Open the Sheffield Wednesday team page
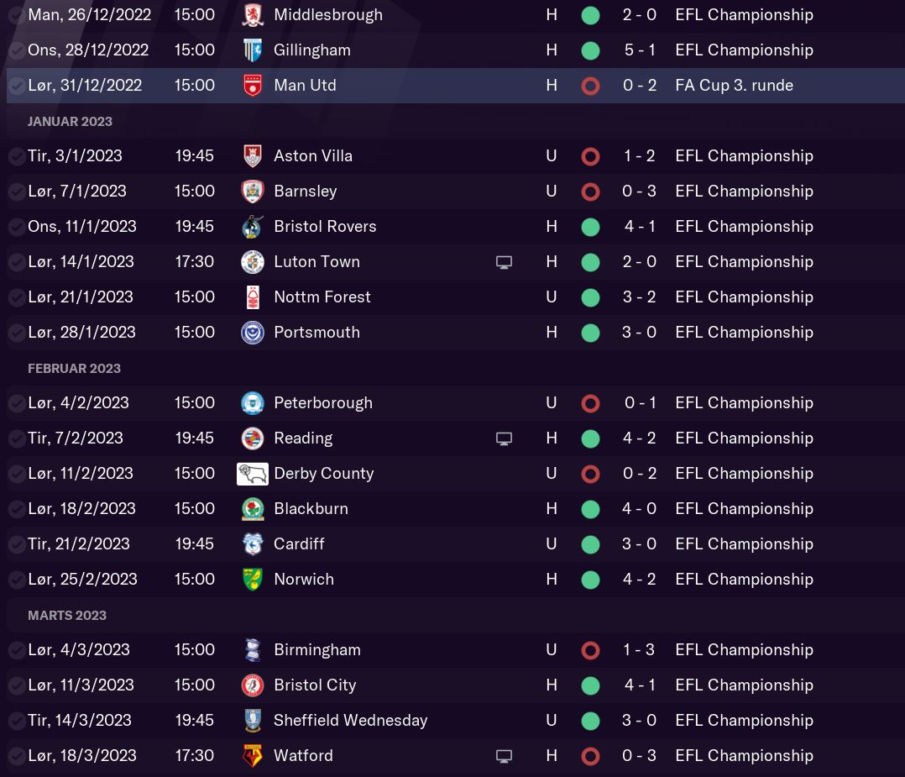 pos(350,721)
